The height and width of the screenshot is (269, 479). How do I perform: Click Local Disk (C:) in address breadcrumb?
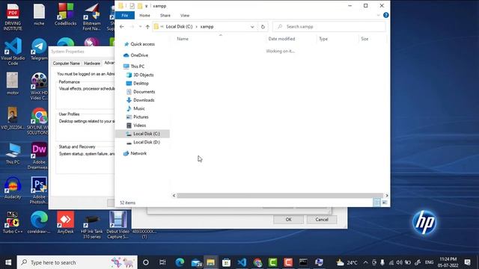[x=179, y=27]
